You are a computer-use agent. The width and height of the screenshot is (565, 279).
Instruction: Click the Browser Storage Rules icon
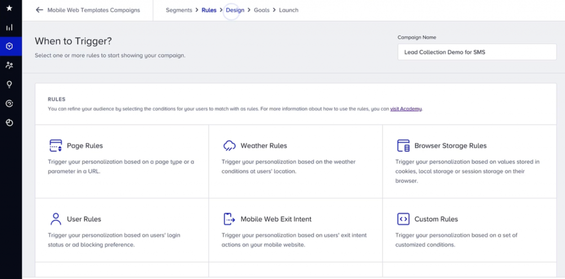403,146
